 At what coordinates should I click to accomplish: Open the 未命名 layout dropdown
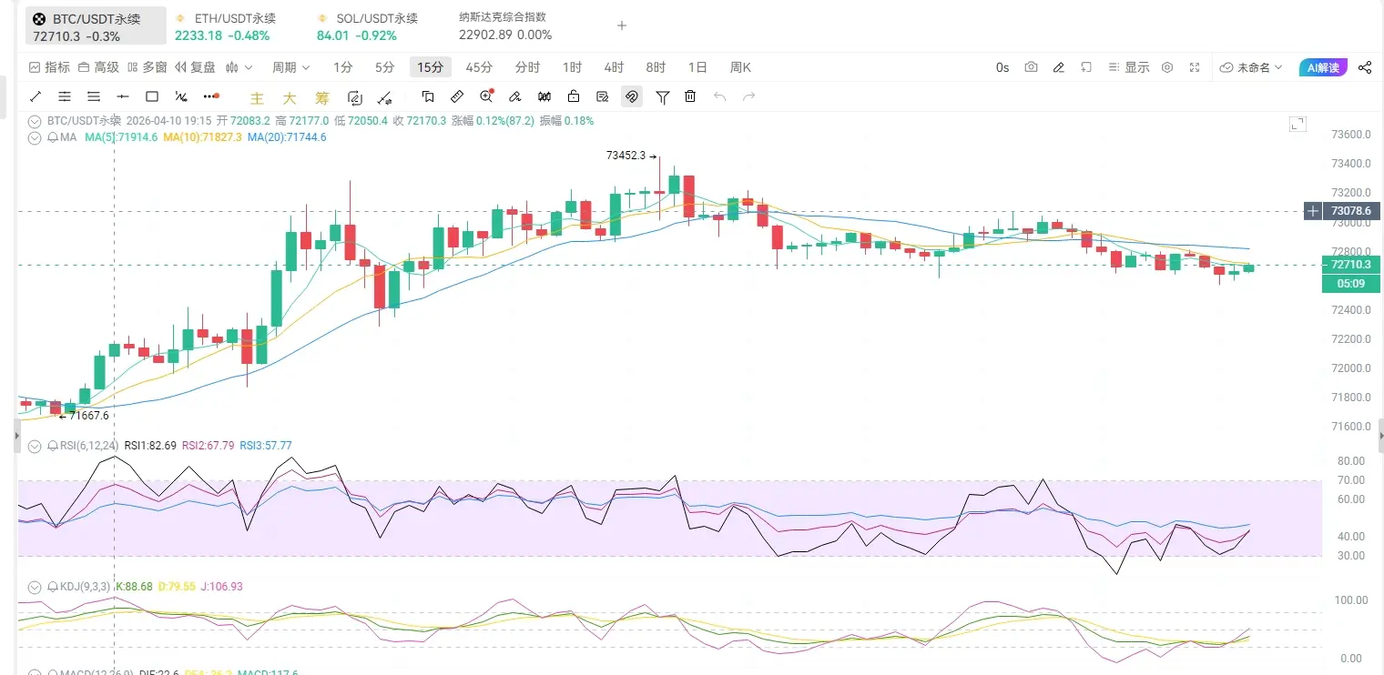point(1250,67)
